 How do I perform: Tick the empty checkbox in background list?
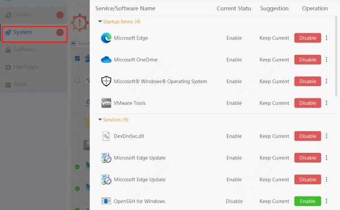(77, 80)
